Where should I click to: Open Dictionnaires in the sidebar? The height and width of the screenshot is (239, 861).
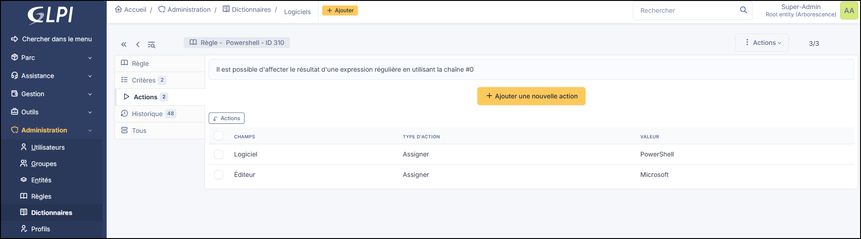point(51,213)
